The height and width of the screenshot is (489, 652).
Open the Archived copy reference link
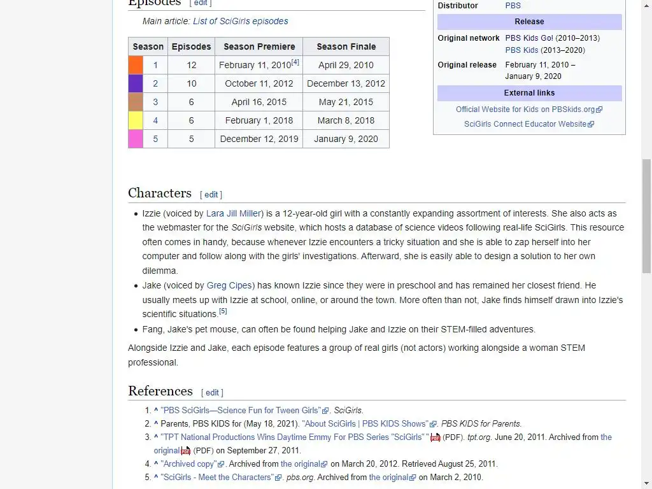188,464
